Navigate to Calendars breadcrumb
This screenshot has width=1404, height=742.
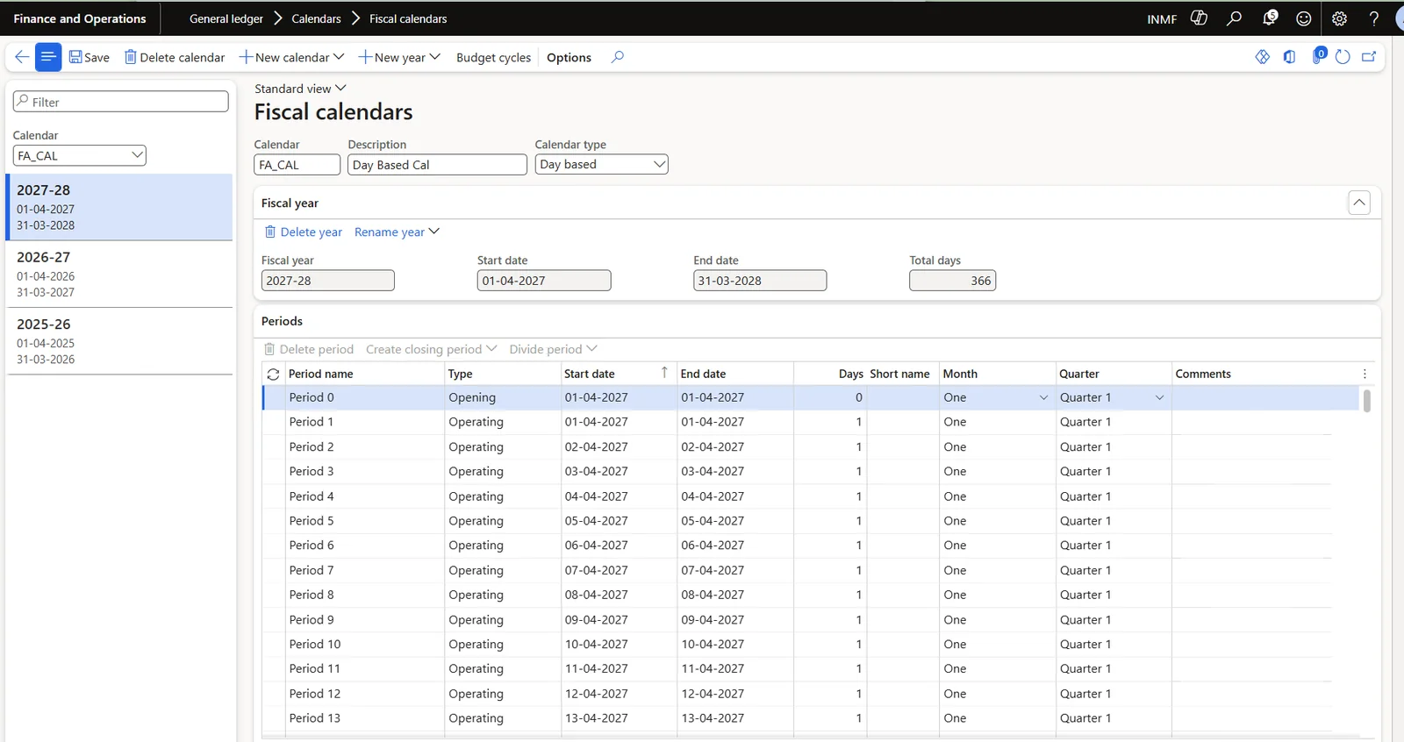point(316,18)
